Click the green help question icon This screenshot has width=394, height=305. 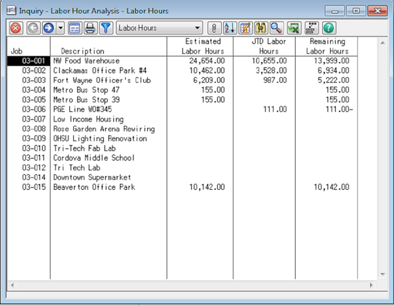329,28
